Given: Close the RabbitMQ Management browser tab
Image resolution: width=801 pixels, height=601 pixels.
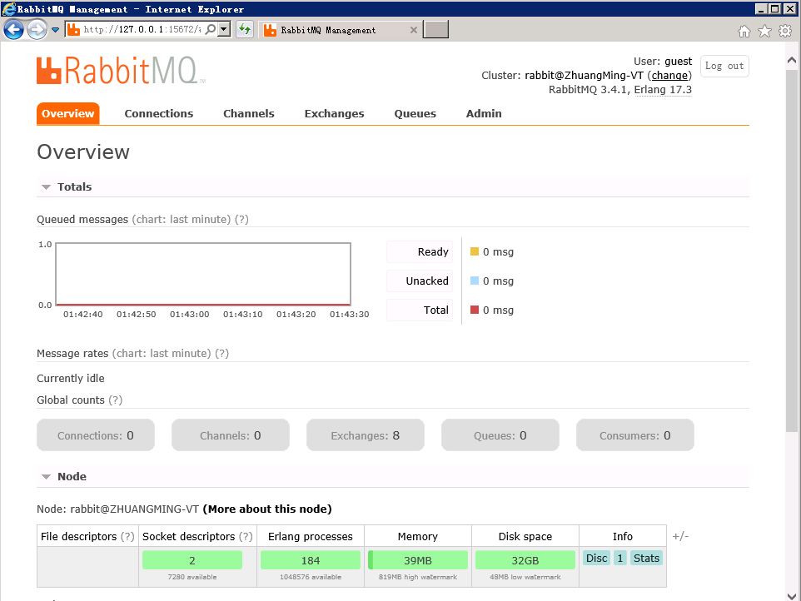Looking at the screenshot, I should pos(414,30).
